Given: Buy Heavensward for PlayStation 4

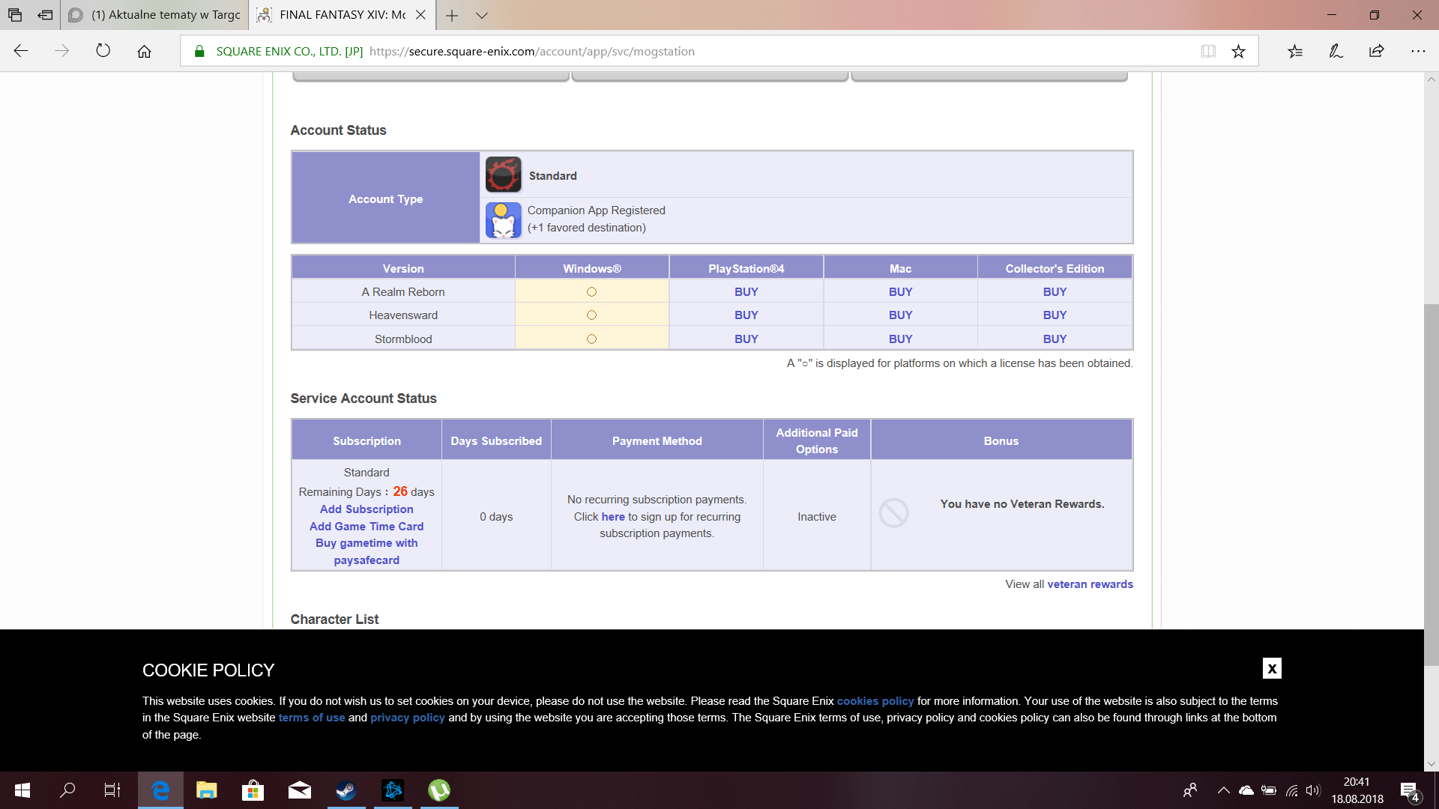Looking at the screenshot, I should 746,315.
